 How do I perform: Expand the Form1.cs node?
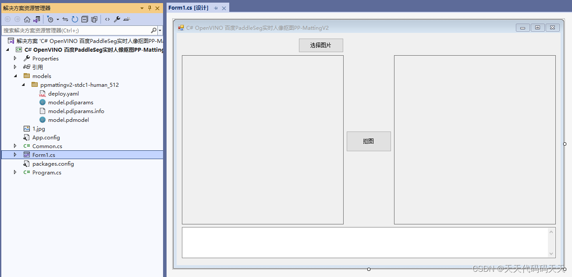point(15,155)
